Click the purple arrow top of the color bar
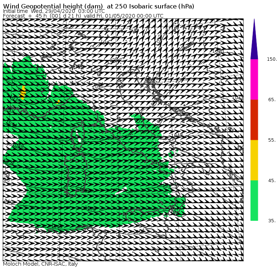Viewport: 280px width, 269px height. (254, 39)
